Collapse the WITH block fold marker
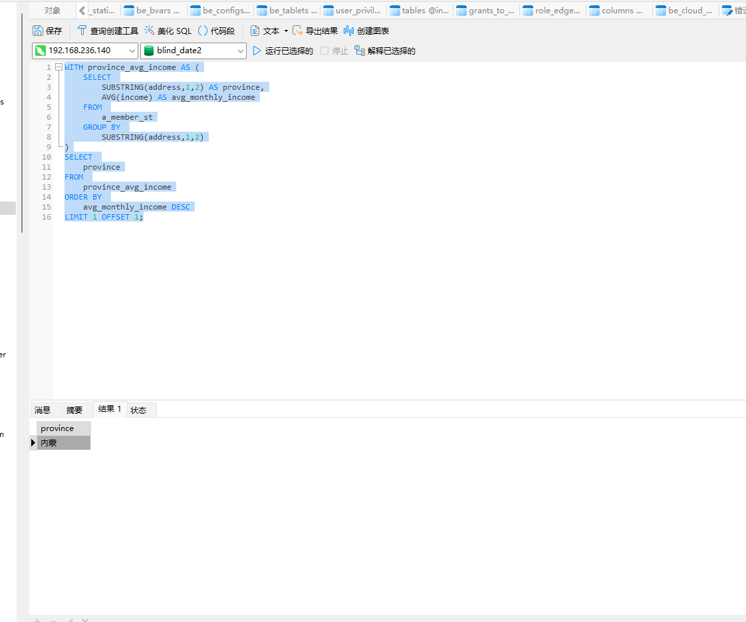This screenshot has width=746, height=622. point(59,67)
